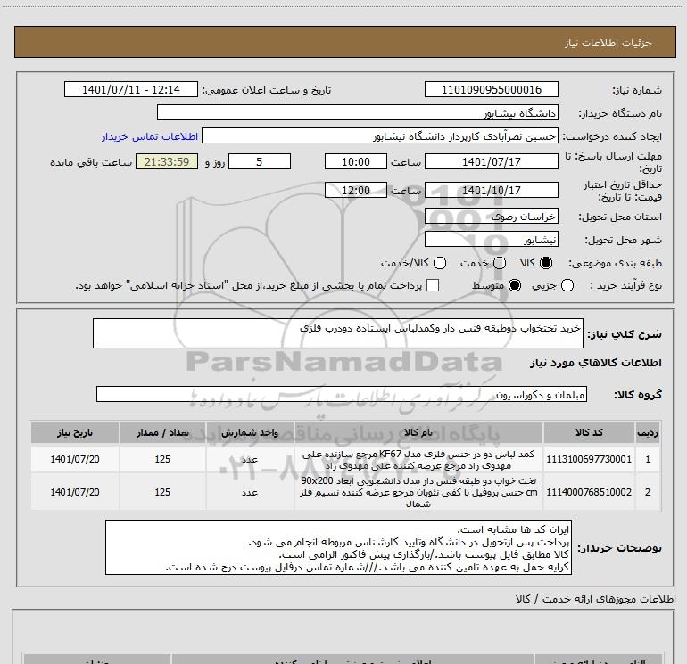Click the delivery city field نیشابور
The height and width of the screenshot is (664, 687).
(491, 239)
